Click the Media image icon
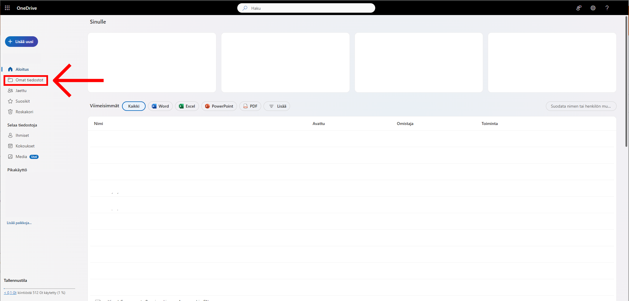Viewport: 629px width, 301px height. 10,157
